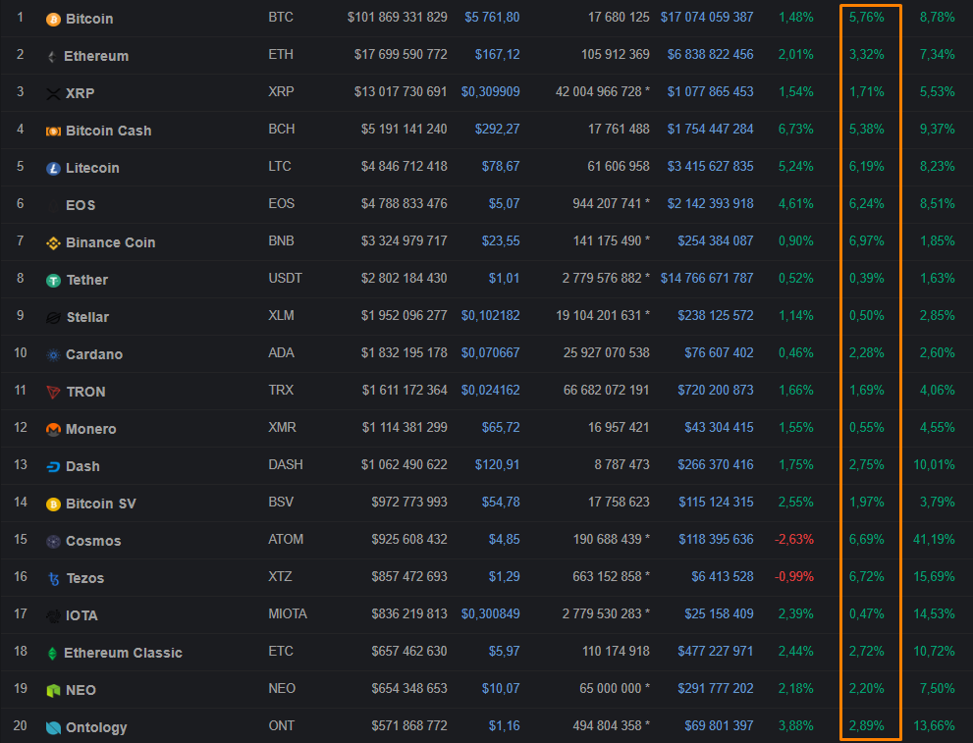
Task: Open the Bitcoin Cash coin name link
Action: tap(108, 131)
